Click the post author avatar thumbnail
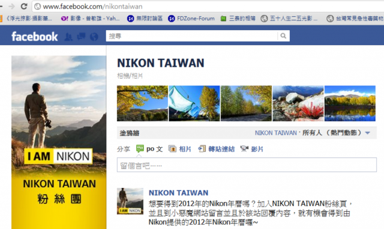 click(x=130, y=201)
